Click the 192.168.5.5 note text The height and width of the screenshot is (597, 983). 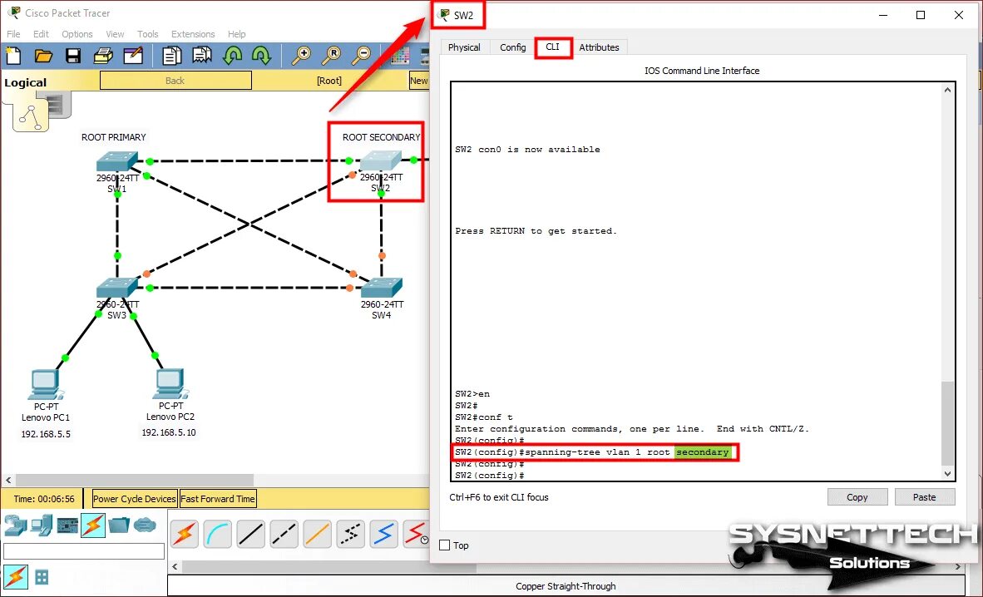click(46, 434)
